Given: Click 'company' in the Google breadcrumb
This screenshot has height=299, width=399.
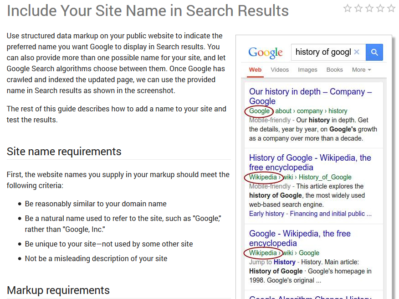Looking at the screenshot, I should pos(310,111).
